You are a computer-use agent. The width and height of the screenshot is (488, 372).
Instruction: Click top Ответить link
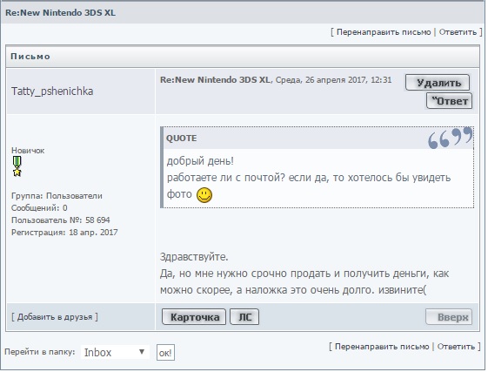click(x=458, y=32)
